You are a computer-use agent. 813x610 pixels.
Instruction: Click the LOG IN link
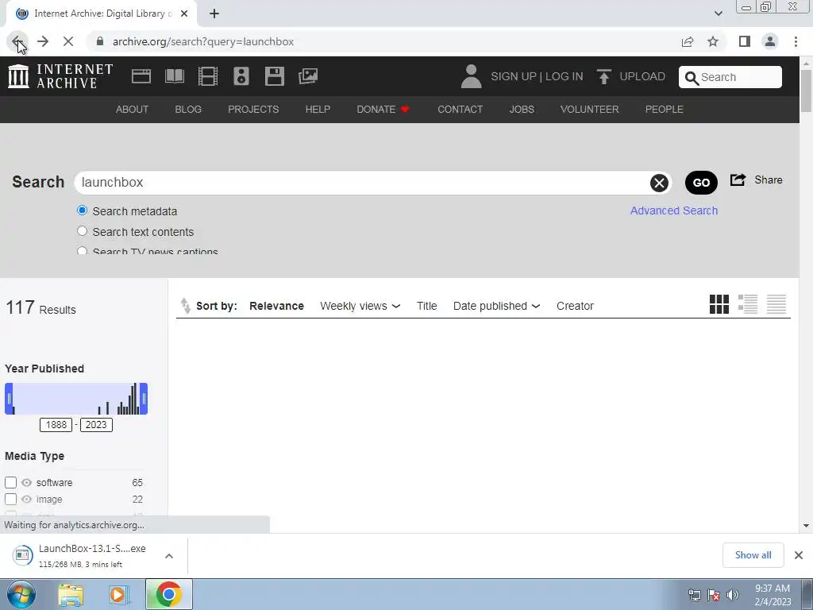564,76
